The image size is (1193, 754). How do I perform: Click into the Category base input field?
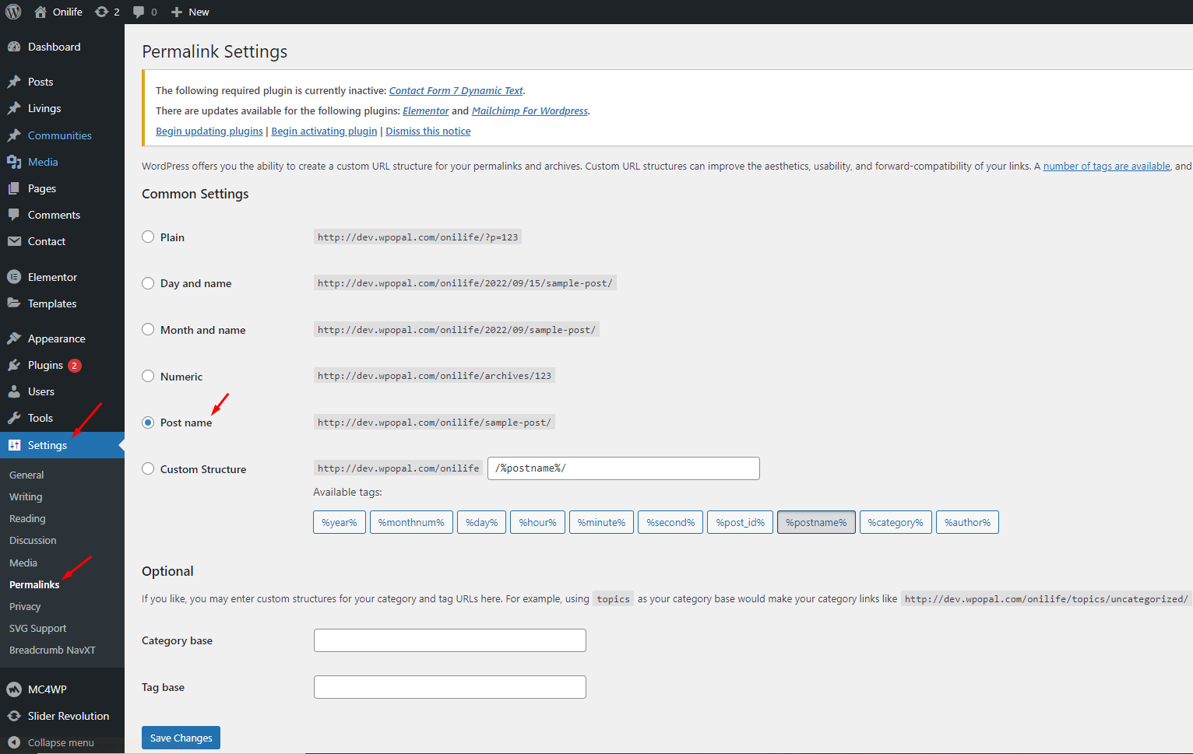click(449, 640)
